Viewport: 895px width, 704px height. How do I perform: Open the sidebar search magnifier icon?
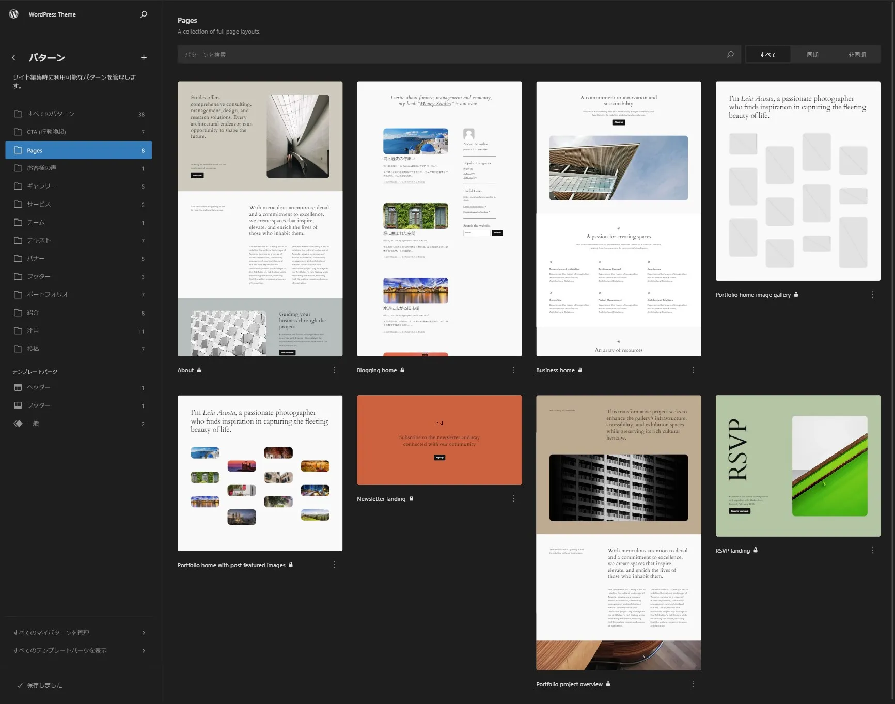[144, 14]
